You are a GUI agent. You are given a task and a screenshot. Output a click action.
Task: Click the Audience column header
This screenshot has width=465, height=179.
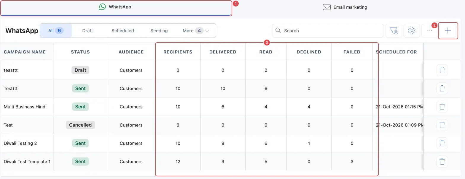pos(131,52)
